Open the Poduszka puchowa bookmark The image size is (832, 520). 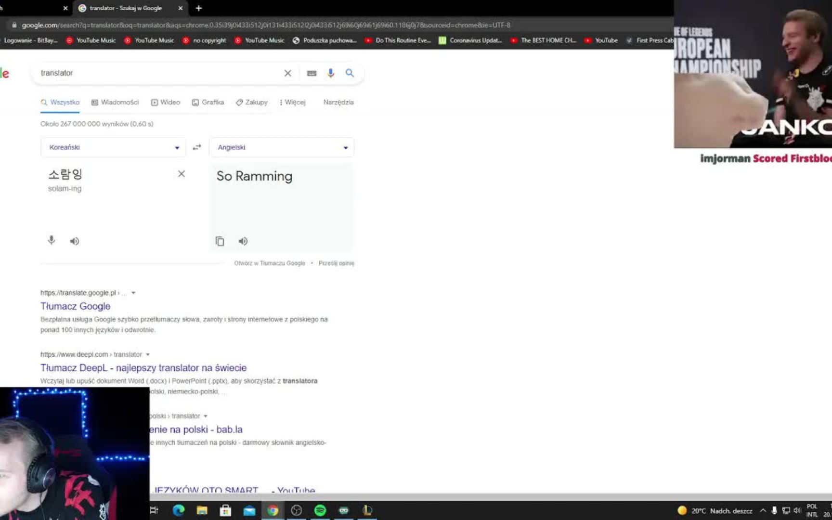325,40
